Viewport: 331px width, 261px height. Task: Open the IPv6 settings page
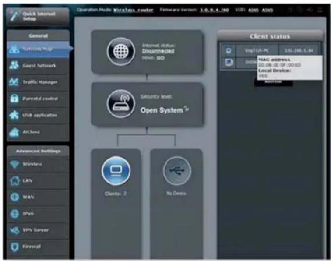(x=38, y=214)
